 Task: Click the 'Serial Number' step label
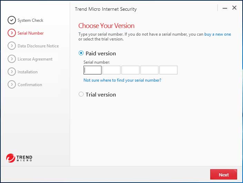30,33
